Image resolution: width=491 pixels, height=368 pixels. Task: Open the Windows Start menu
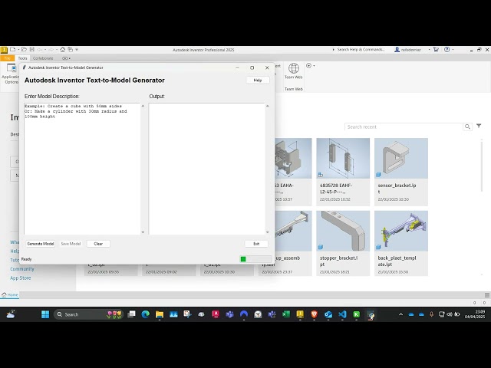(45, 314)
